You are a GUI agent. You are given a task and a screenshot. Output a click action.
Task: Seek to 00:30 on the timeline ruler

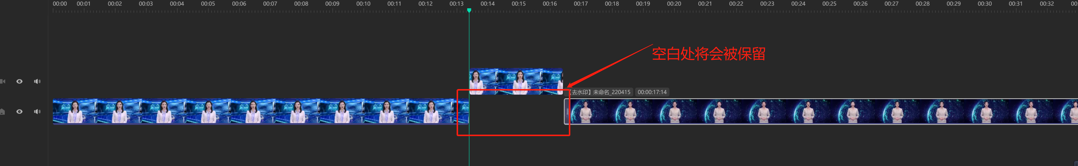tap(984, 4)
